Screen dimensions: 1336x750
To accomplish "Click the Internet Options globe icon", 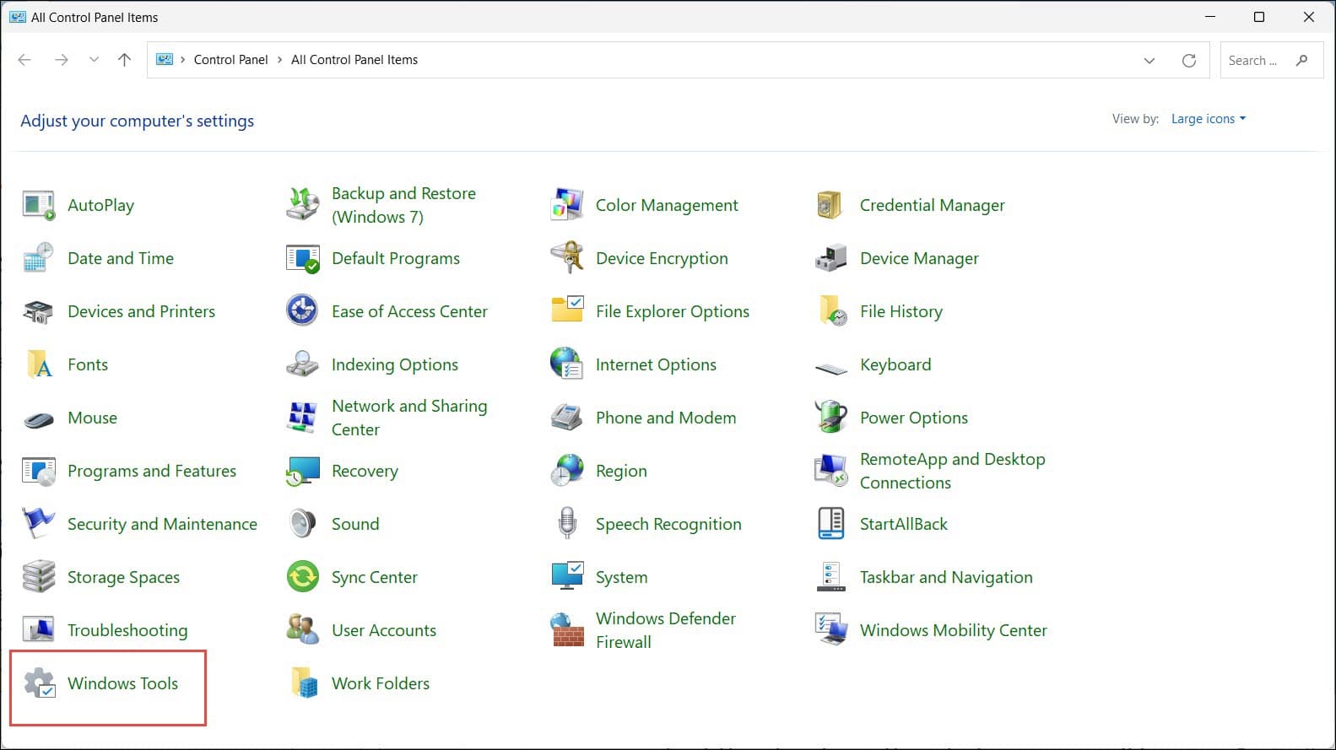I will coord(566,364).
